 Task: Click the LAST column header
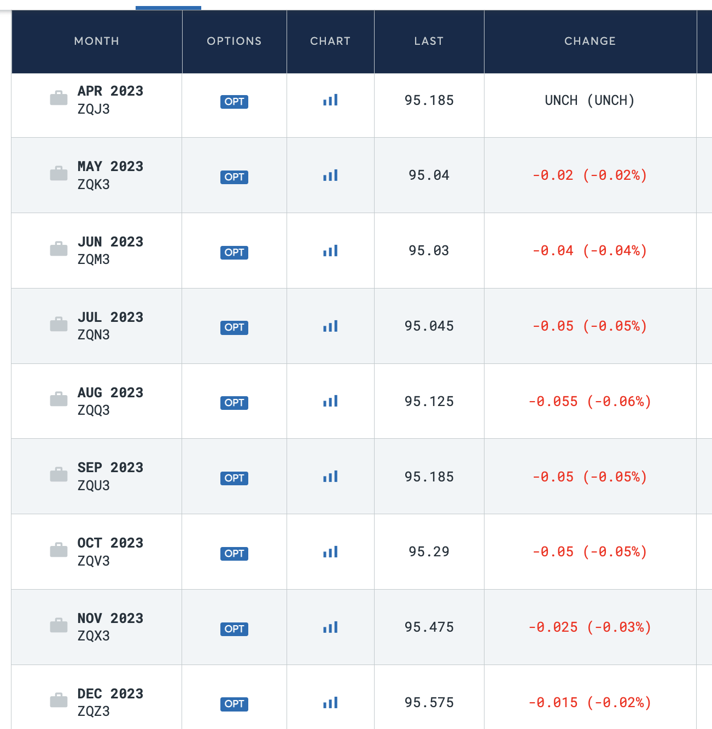tap(429, 41)
